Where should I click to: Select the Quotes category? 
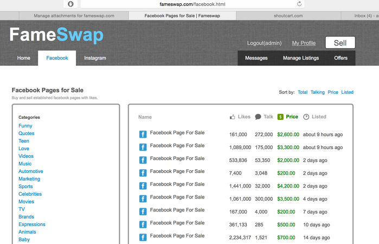tap(27, 133)
